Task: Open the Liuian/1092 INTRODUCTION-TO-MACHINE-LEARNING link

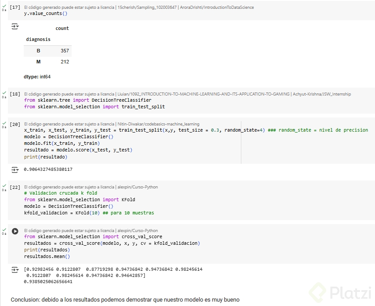Action: point(204,94)
